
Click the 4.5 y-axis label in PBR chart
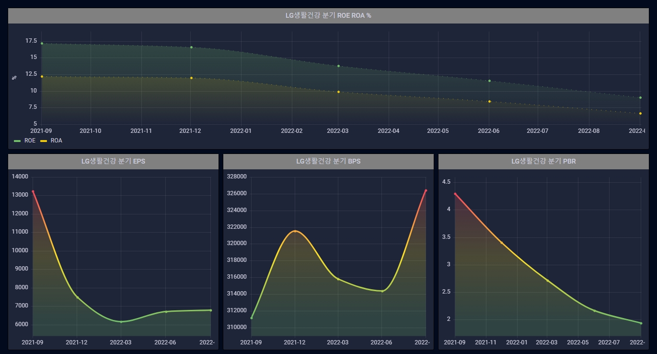446,182
